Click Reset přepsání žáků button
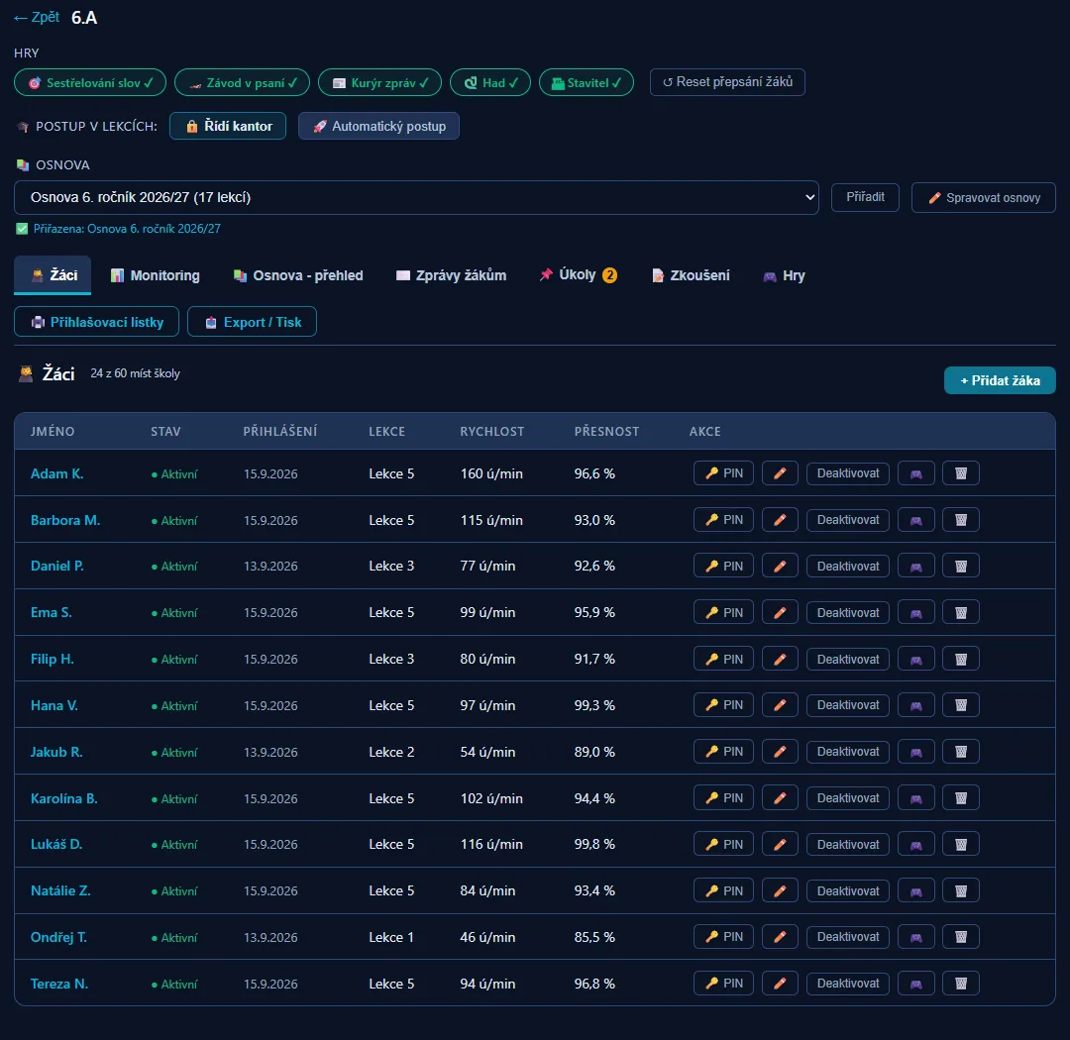 [727, 82]
